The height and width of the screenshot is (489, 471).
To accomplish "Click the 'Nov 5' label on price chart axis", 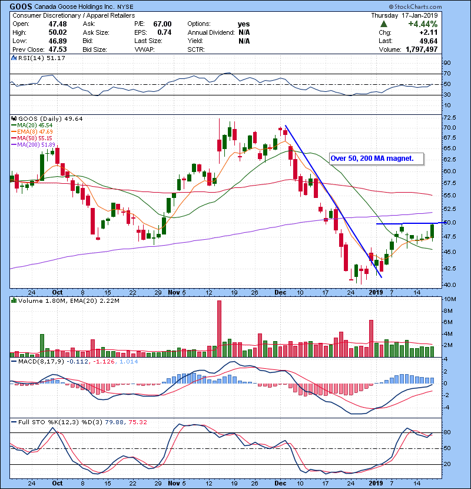I will tap(177, 293).
